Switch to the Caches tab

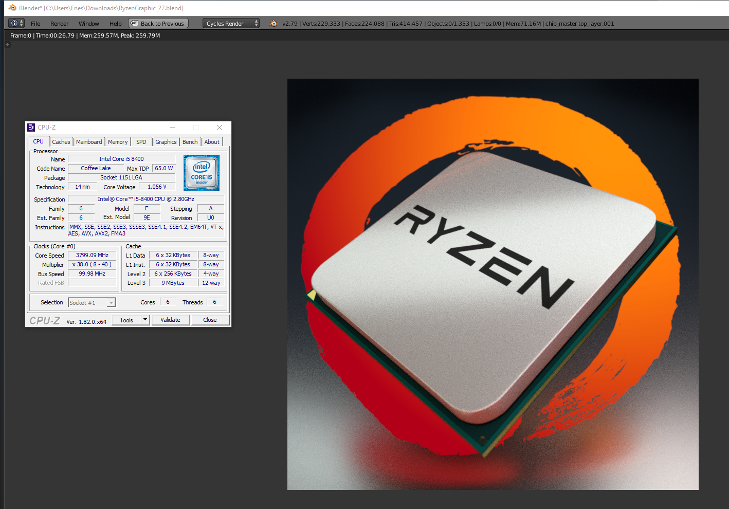61,142
